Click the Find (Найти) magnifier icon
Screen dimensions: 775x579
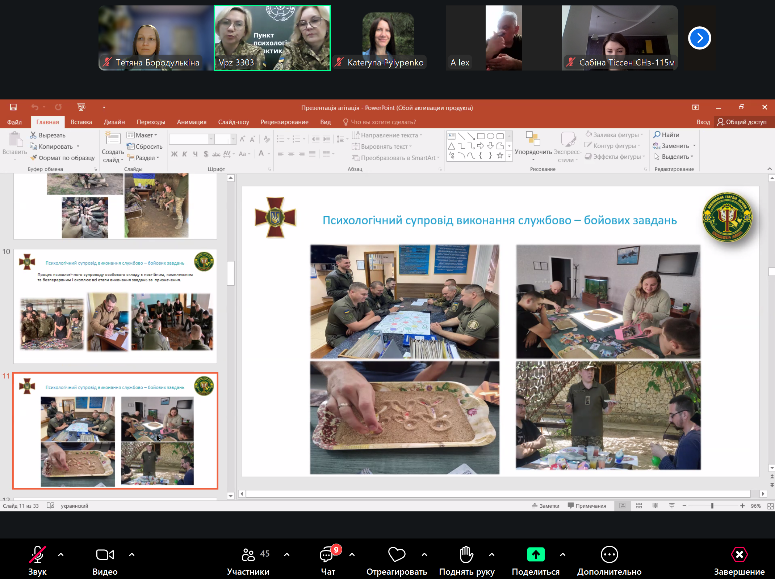(657, 135)
